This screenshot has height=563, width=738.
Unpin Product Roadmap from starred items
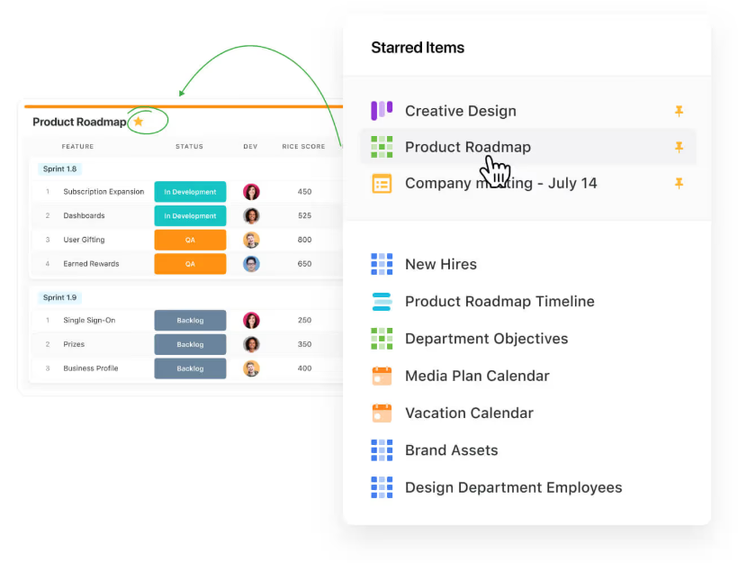pos(679,147)
